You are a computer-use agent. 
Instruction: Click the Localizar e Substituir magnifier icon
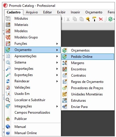point(8,100)
